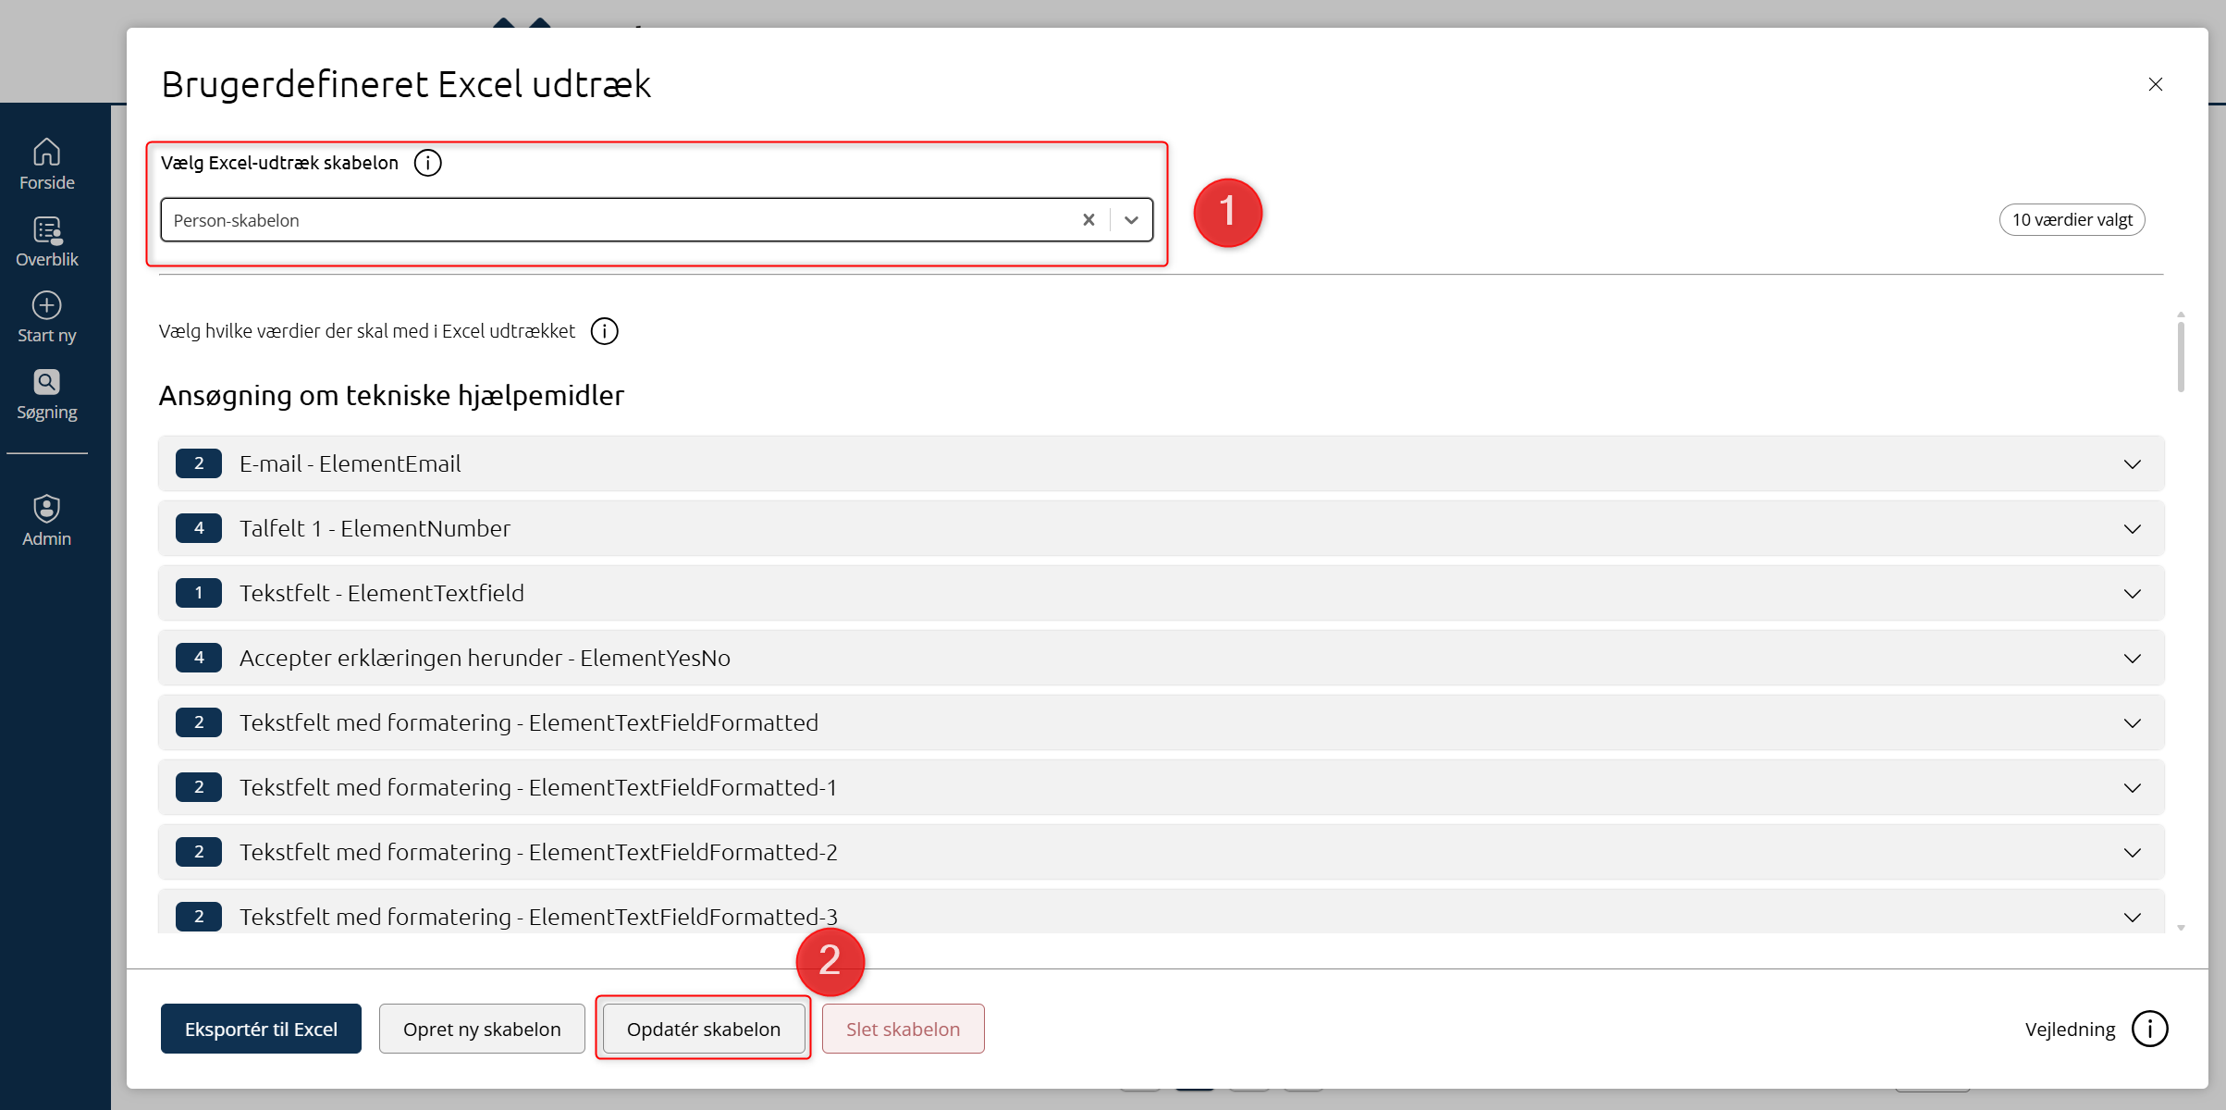Expand Accepter erklæringen herunder row
This screenshot has width=2226, height=1110.
tap(2132, 659)
